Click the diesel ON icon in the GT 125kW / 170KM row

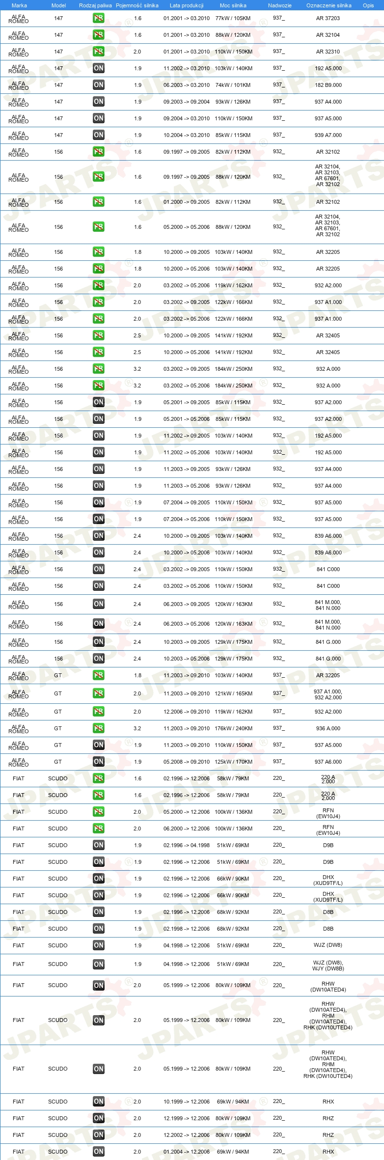click(99, 762)
